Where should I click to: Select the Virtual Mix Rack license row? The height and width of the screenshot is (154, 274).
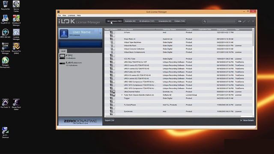point(179,46)
